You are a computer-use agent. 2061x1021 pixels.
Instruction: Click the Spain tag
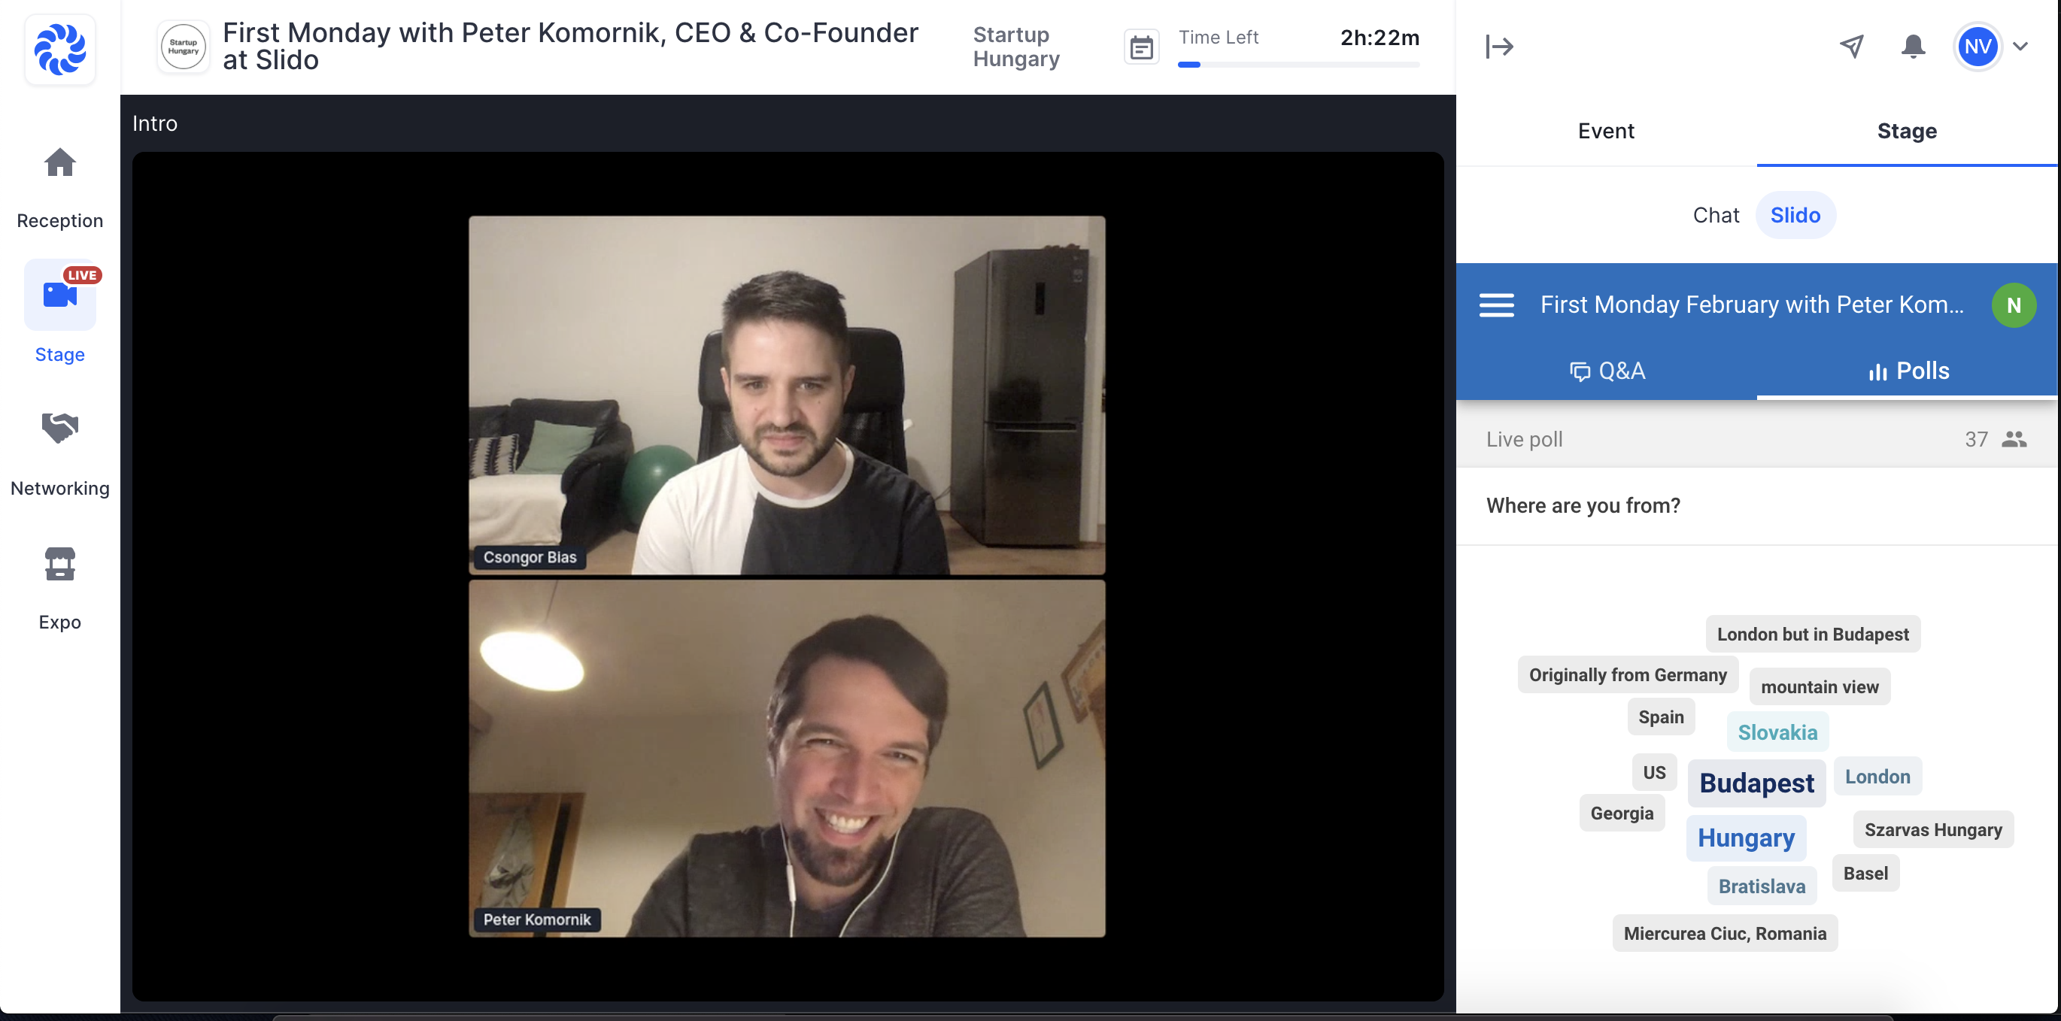click(x=1660, y=717)
